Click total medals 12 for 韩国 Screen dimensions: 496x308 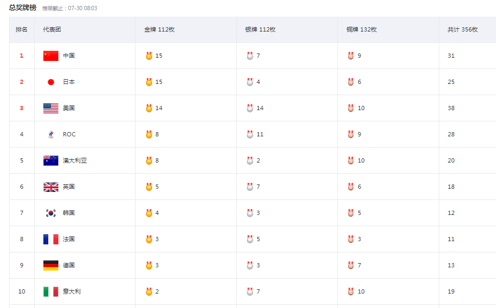pos(451,213)
